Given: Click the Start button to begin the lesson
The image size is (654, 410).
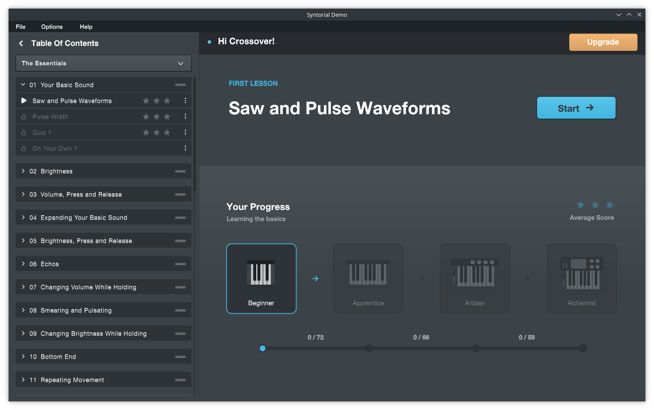Looking at the screenshot, I should click(x=576, y=108).
